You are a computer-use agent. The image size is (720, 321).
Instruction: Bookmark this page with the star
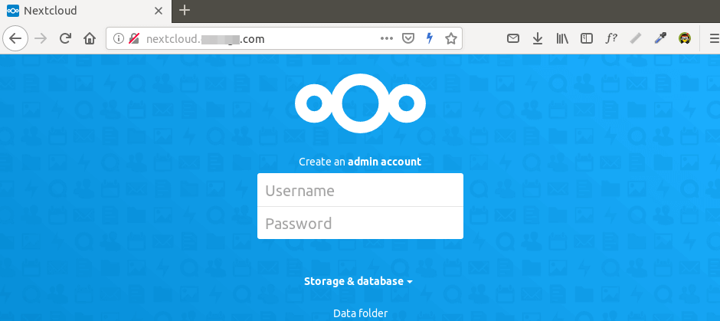point(451,38)
